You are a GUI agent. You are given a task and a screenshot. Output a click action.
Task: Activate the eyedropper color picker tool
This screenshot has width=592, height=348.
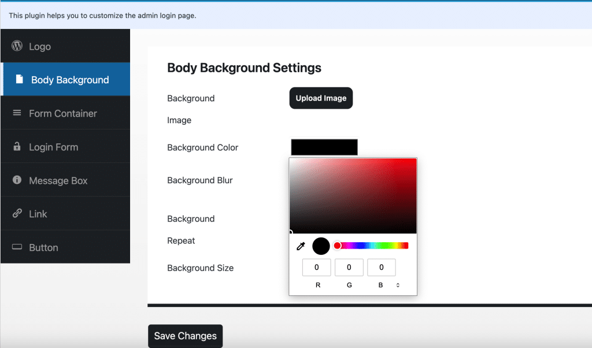301,246
